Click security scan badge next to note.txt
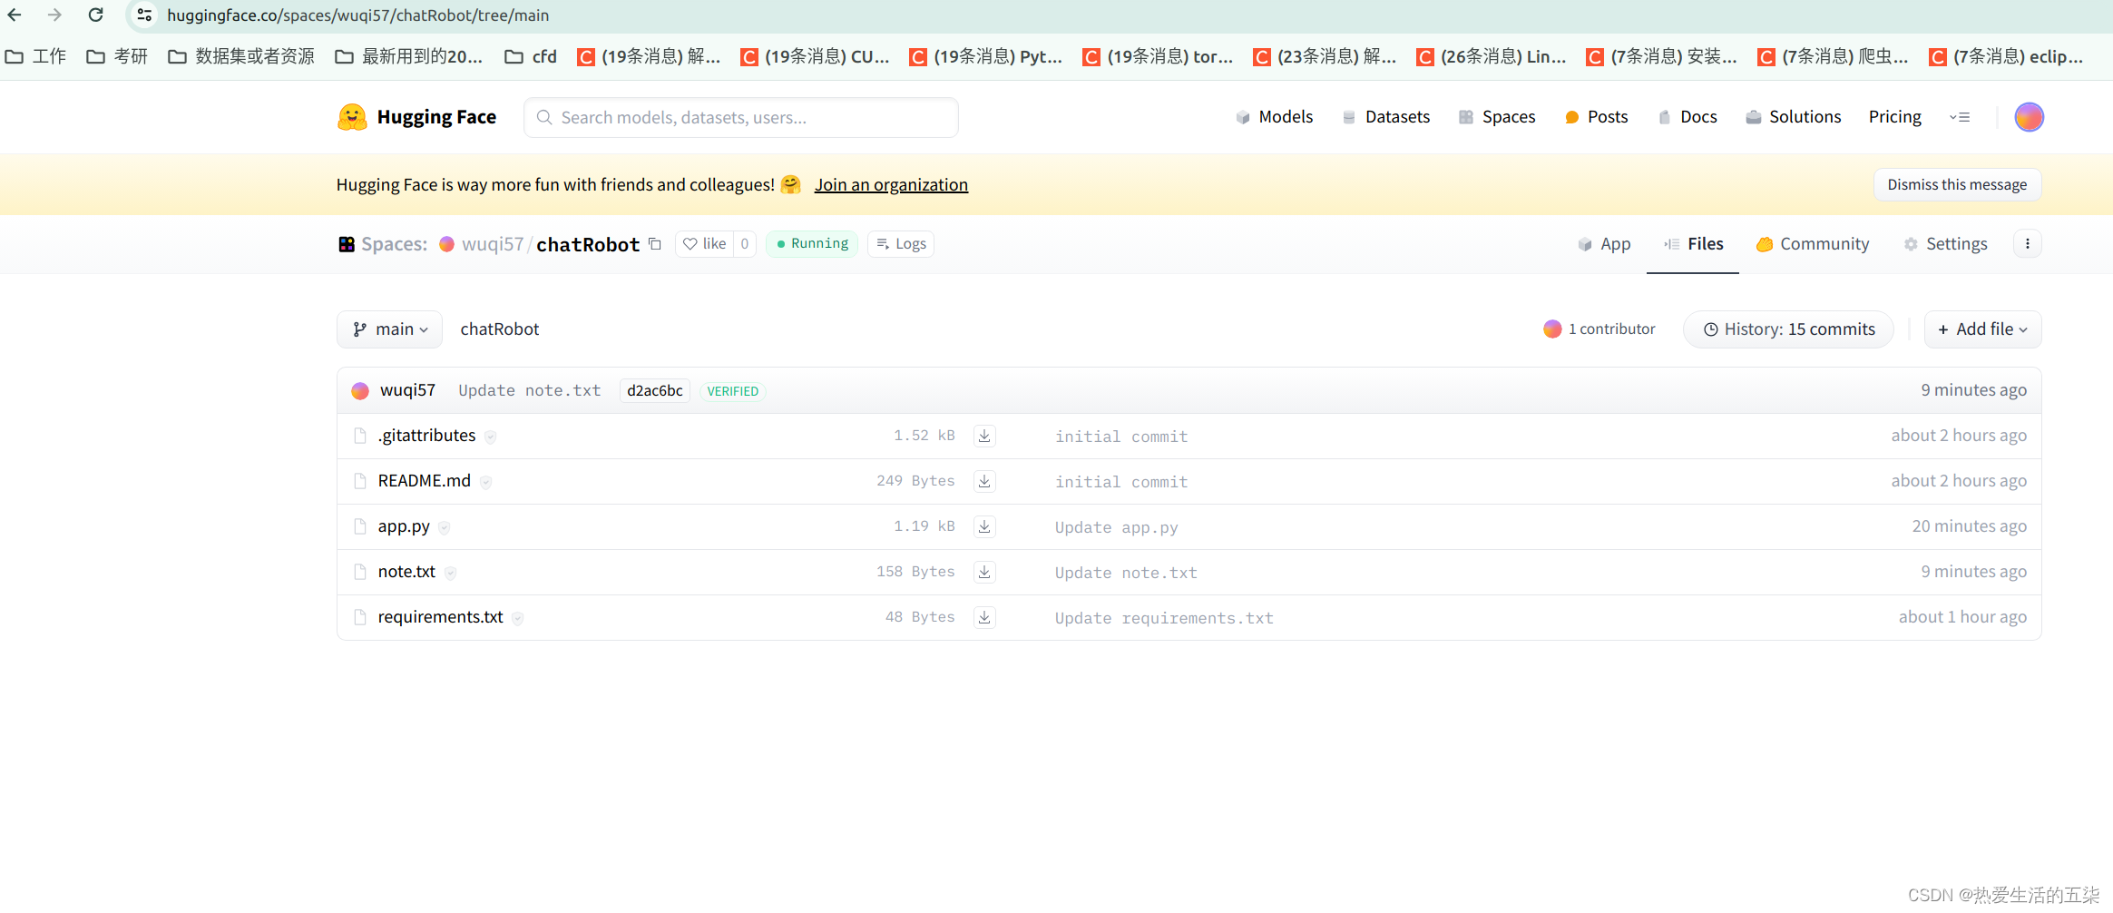The height and width of the screenshot is (913, 2113). 450,573
